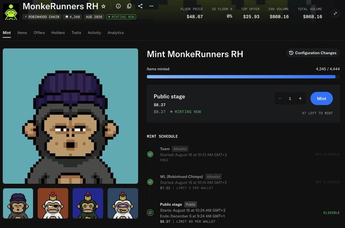The width and height of the screenshot is (345, 228).
Task: Select the visor white monkey thumbnail
Action: click(123, 203)
